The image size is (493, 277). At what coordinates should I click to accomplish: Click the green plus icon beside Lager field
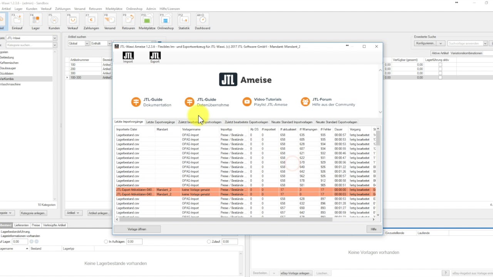coord(31,242)
